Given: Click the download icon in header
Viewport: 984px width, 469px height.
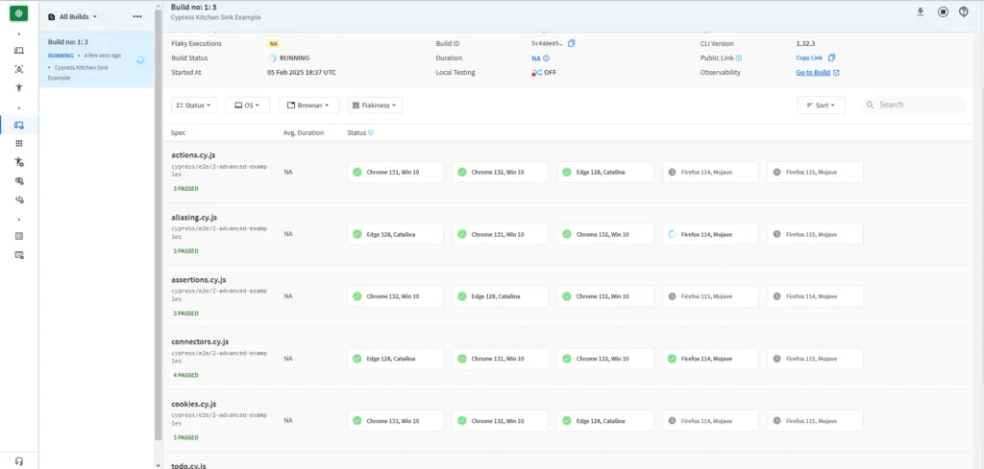Looking at the screenshot, I should click(920, 12).
